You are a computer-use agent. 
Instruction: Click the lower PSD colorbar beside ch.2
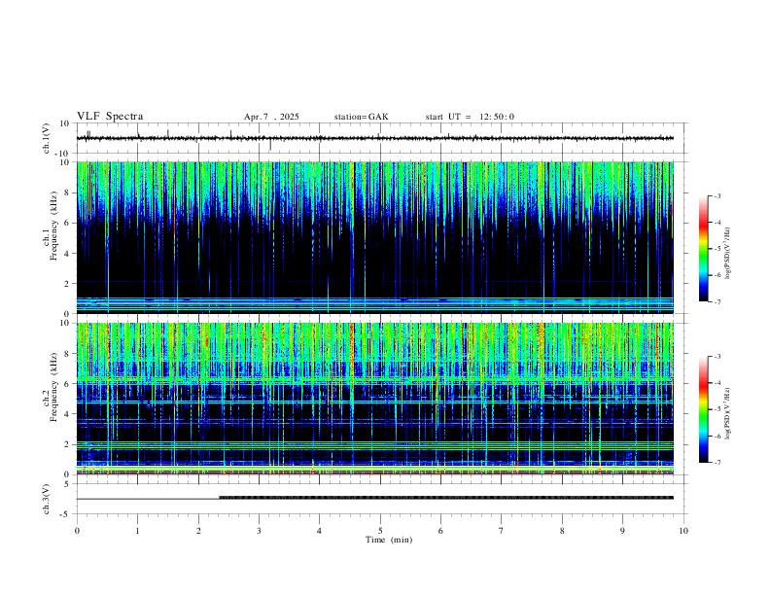pos(703,409)
